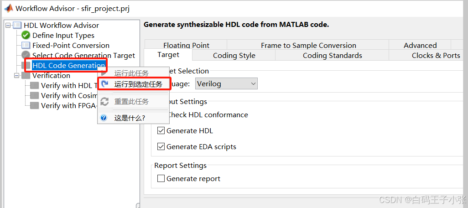Open the Frame to Sample Conversion tab
Image resolution: width=468 pixels, height=208 pixels.
pos(308,45)
